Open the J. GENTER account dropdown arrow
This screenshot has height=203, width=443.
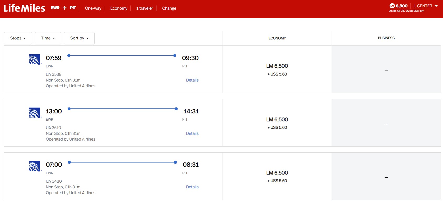point(436,6)
